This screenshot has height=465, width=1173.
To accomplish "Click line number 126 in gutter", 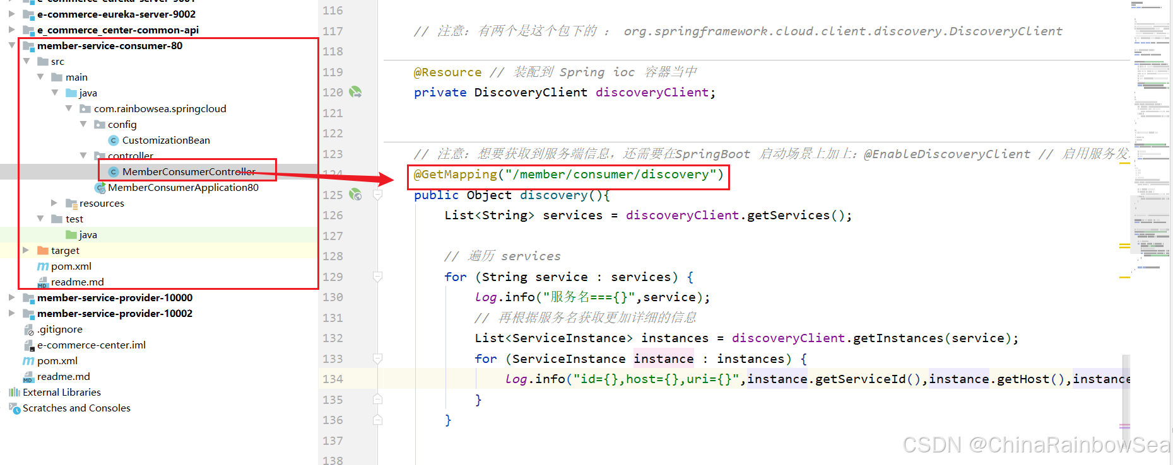I will point(333,215).
